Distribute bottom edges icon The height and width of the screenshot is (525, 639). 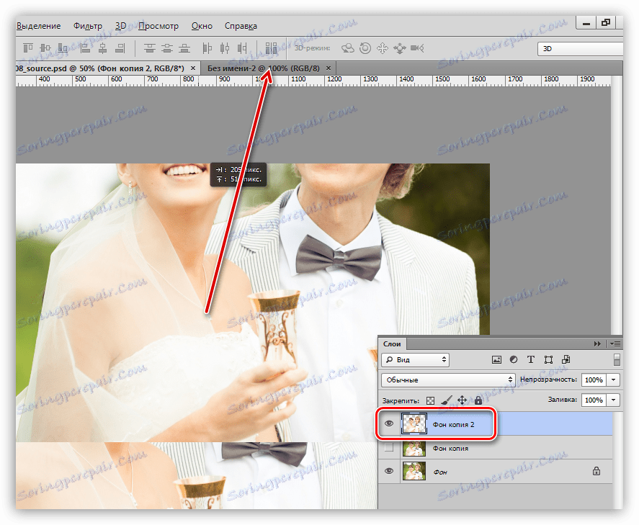pyautogui.click(x=184, y=48)
